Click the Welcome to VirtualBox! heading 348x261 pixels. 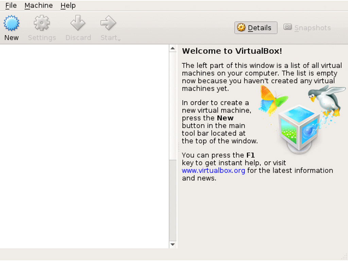(x=232, y=51)
